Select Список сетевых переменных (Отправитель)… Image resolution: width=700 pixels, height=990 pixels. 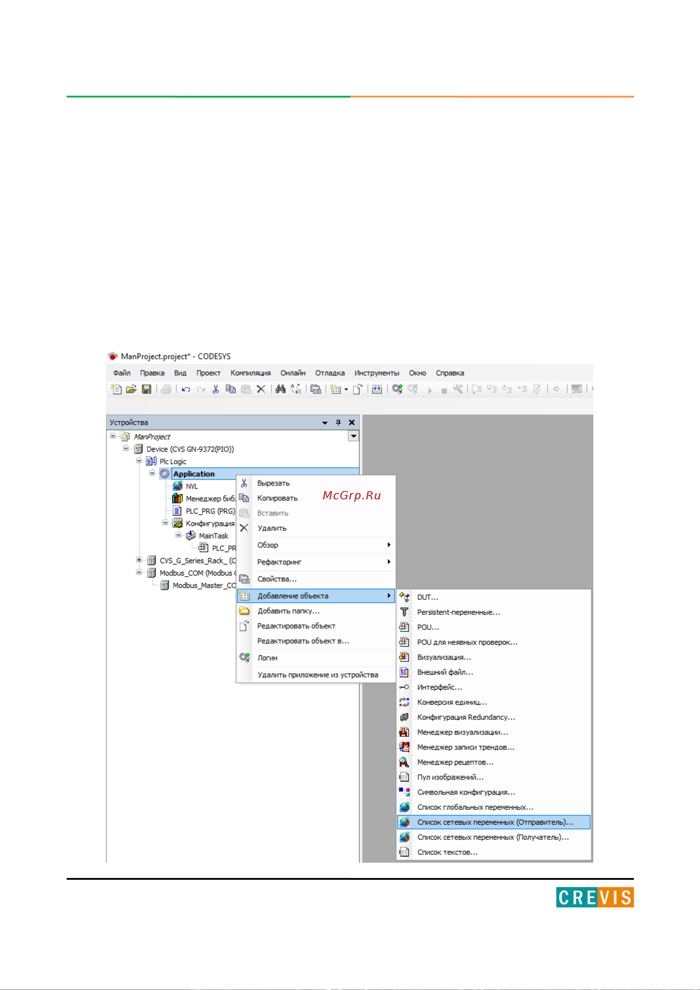pyautogui.click(x=493, y=822)
